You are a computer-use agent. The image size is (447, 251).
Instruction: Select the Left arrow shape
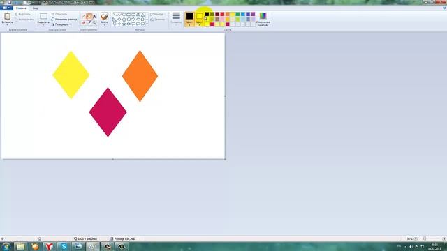click(x=138, y=20)
